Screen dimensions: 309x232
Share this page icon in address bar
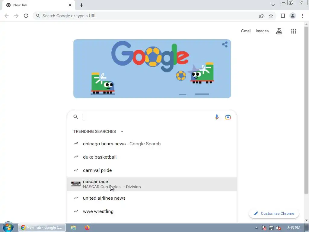tap(261, 16)
